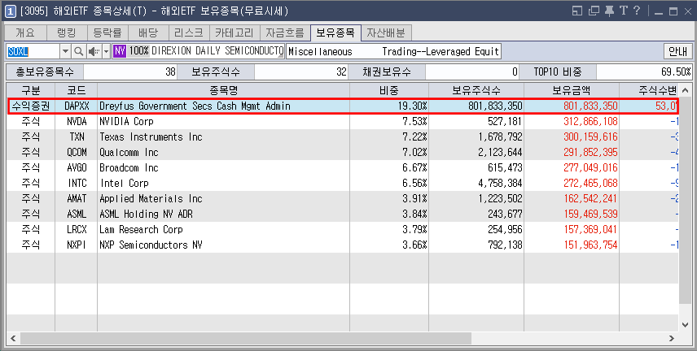Click the Miscellaneous Trading--Leveraged Equit field
The width and height of the screenshot is (697, 351).
click(393, 51)
